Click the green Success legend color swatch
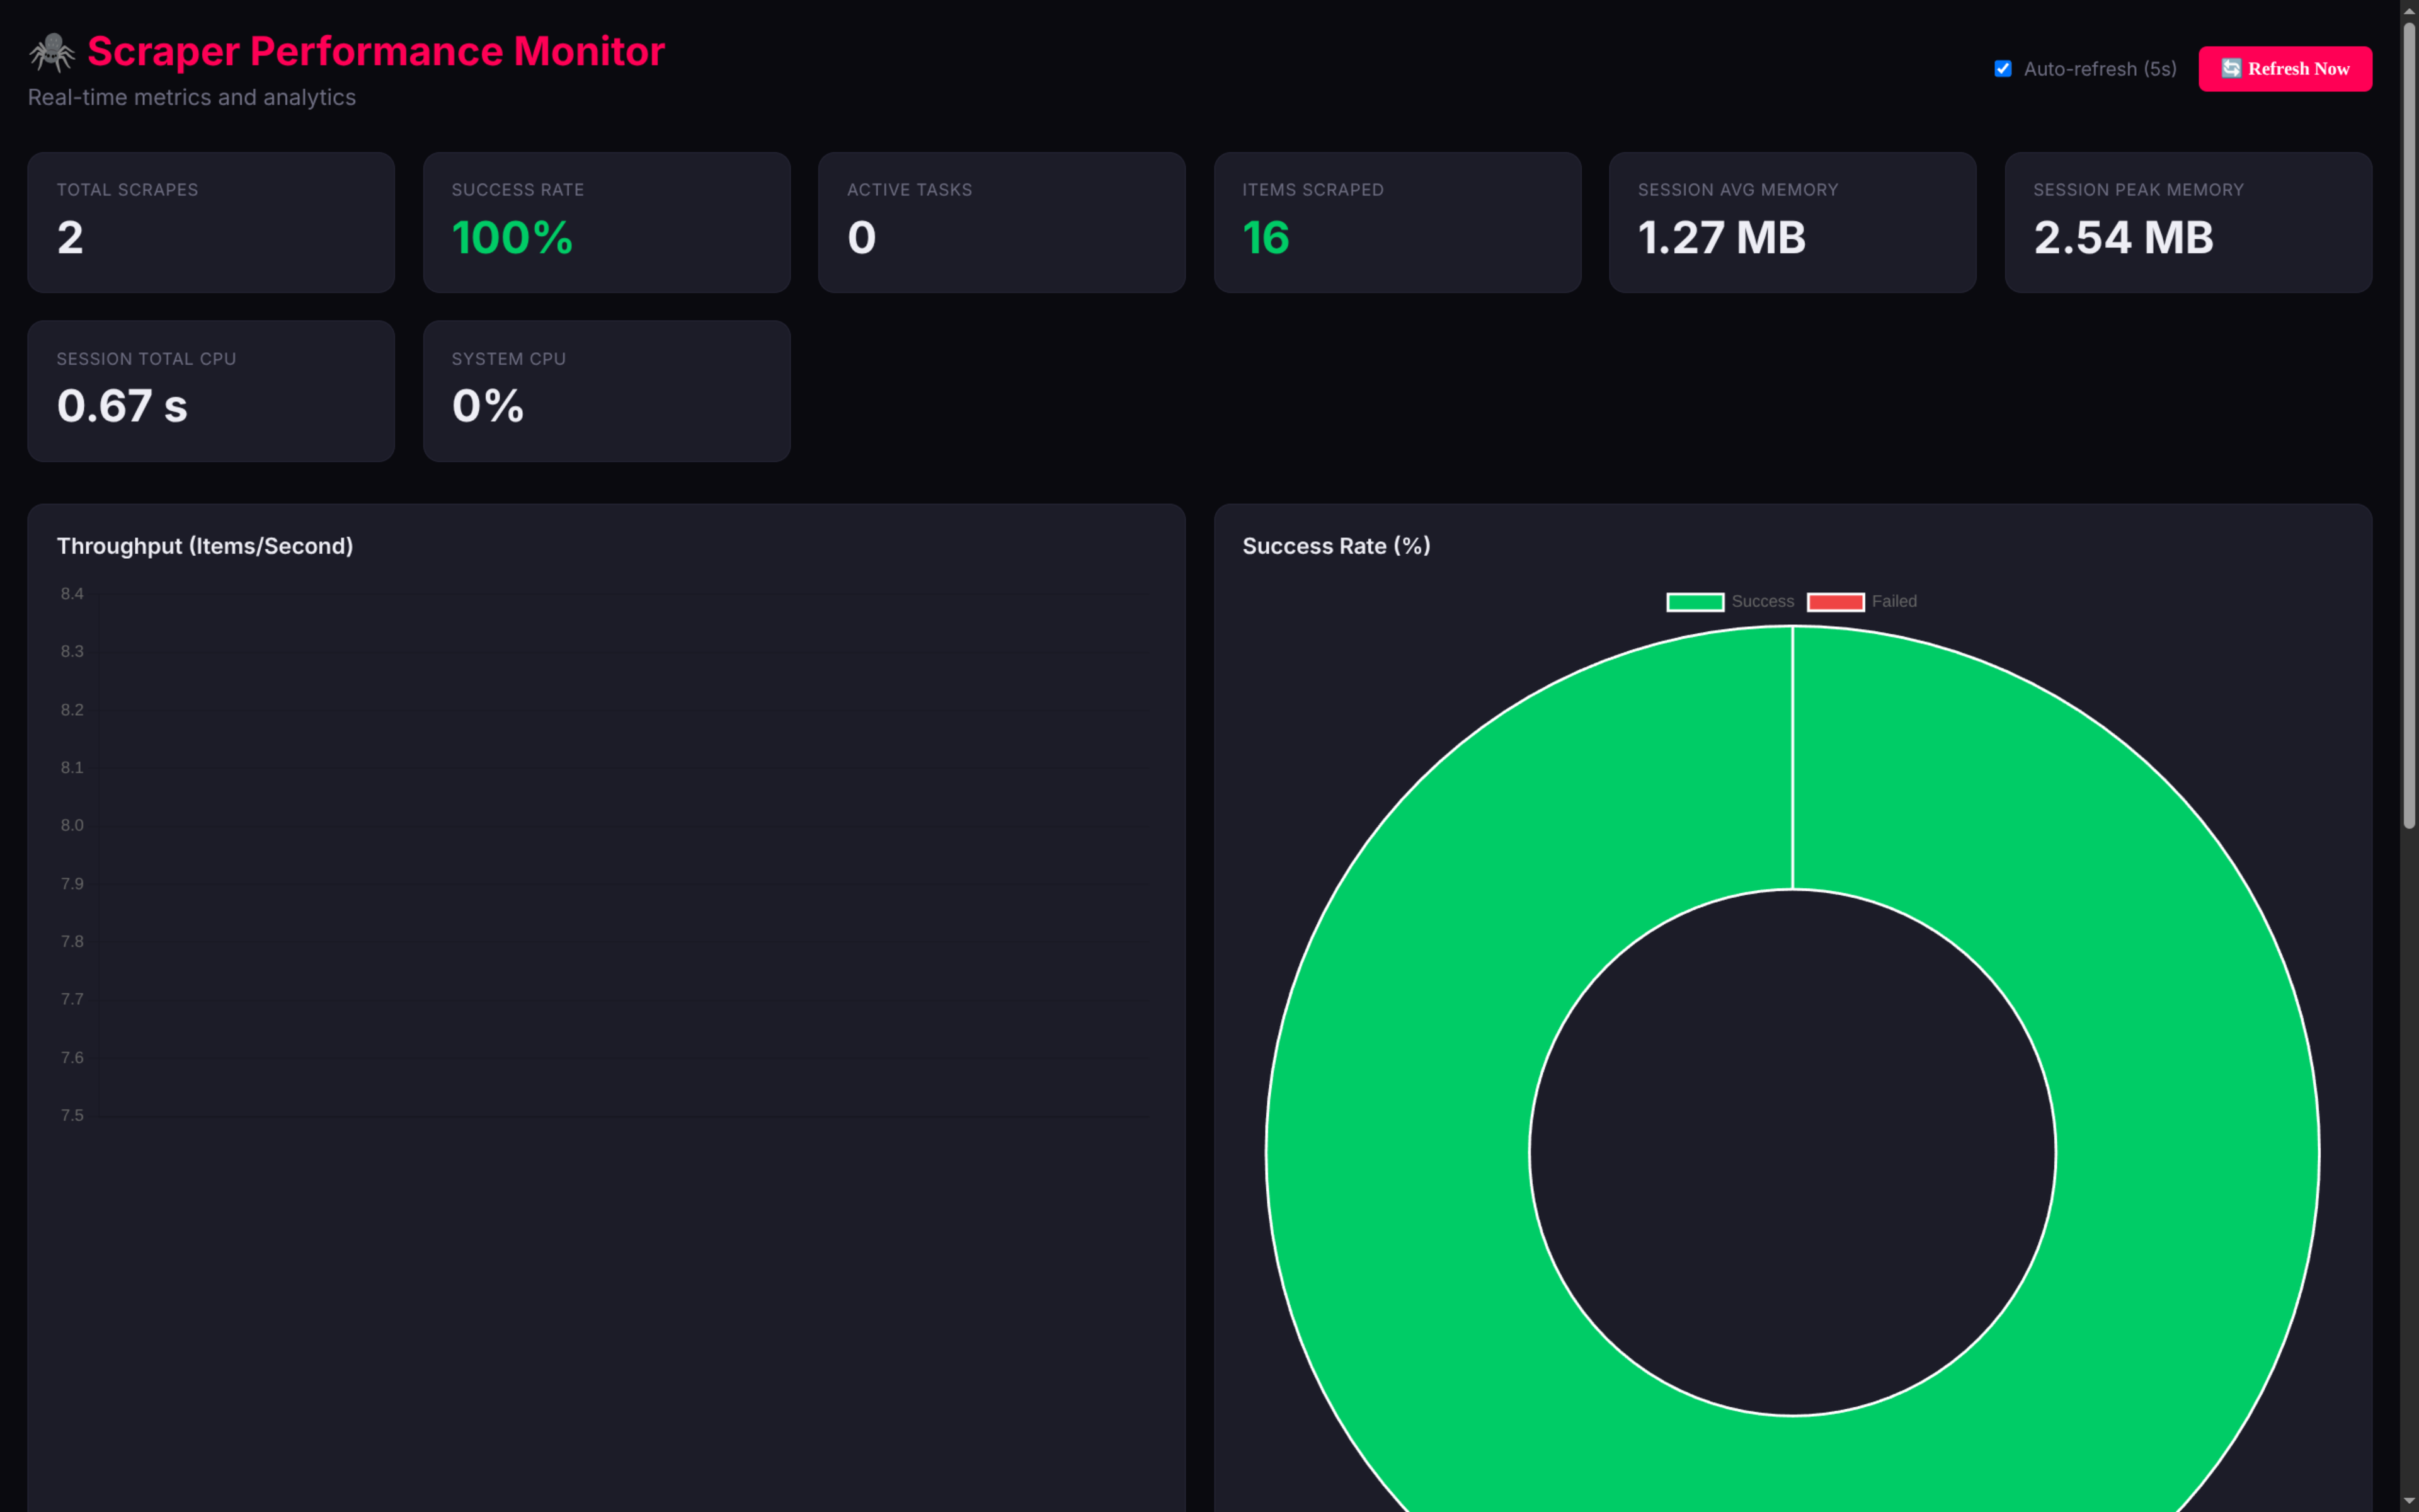 (x=1695, y=601)
